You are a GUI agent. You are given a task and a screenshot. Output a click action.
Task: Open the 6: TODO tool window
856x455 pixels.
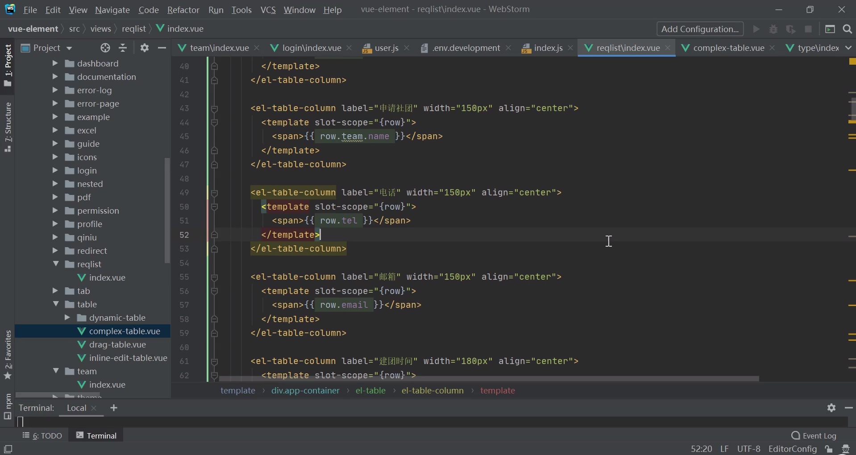click(x=42, y=436)
